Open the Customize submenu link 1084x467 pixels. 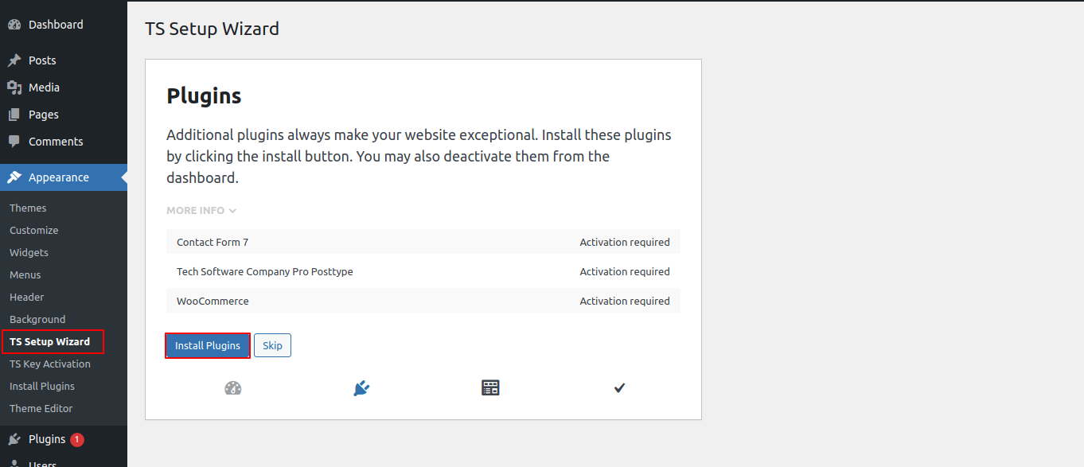pos(34,230)
